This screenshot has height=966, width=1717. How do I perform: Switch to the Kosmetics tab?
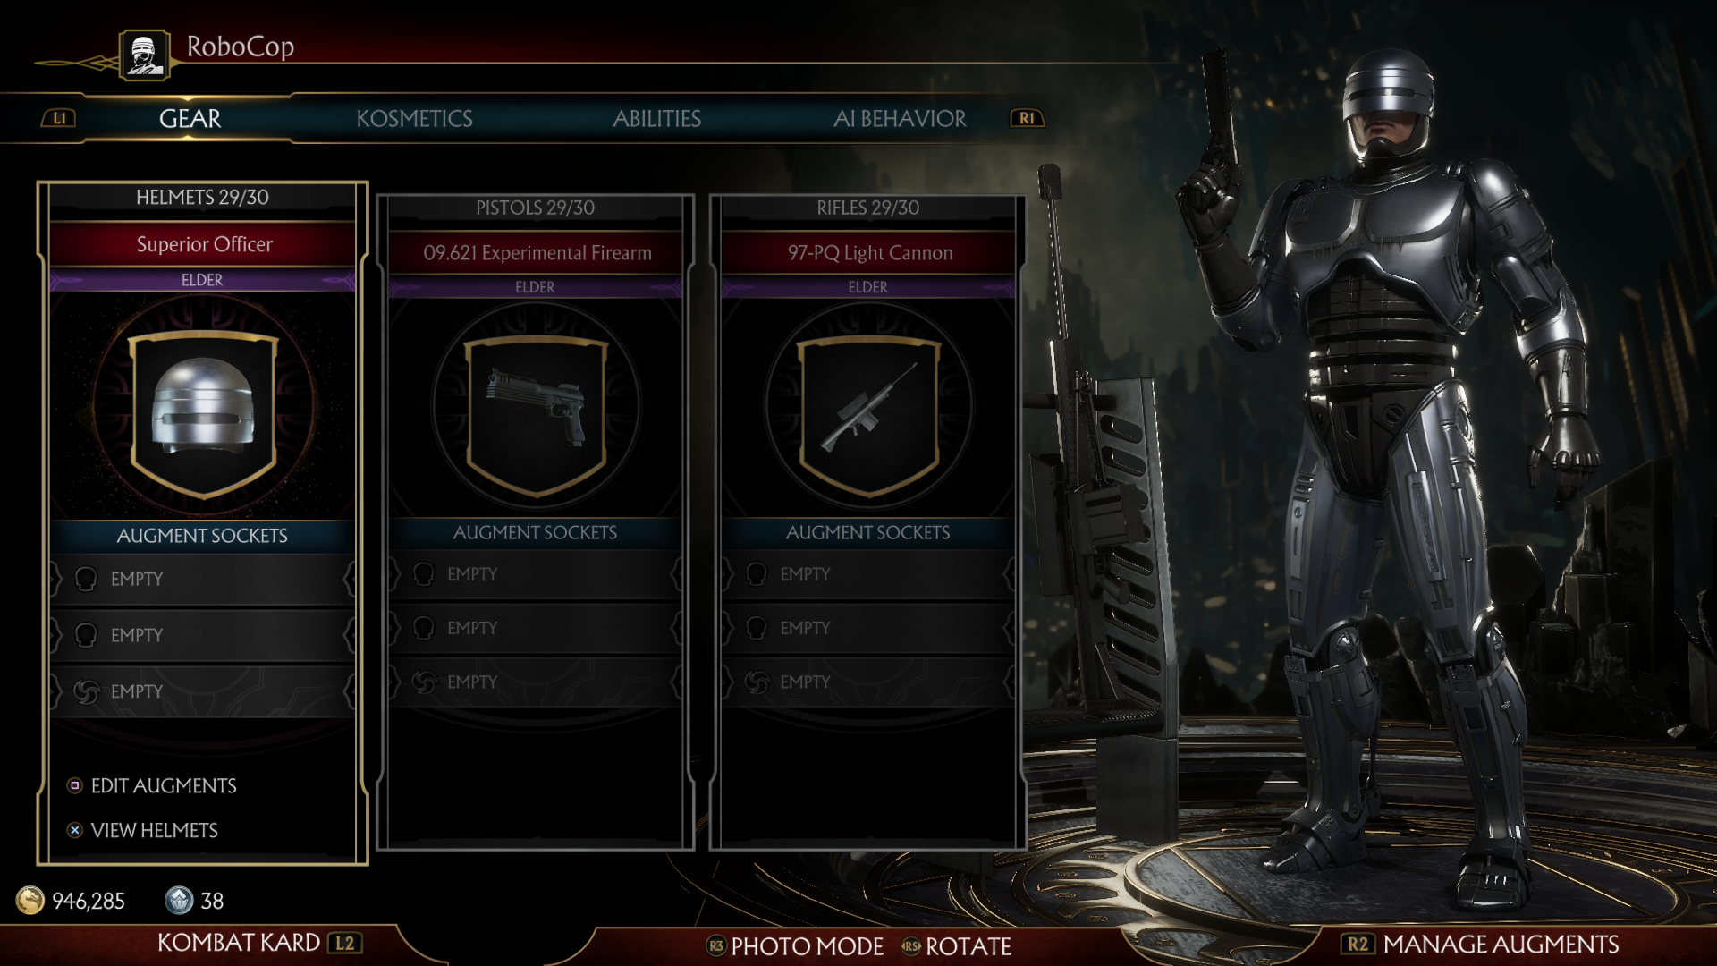pos(414,118)
